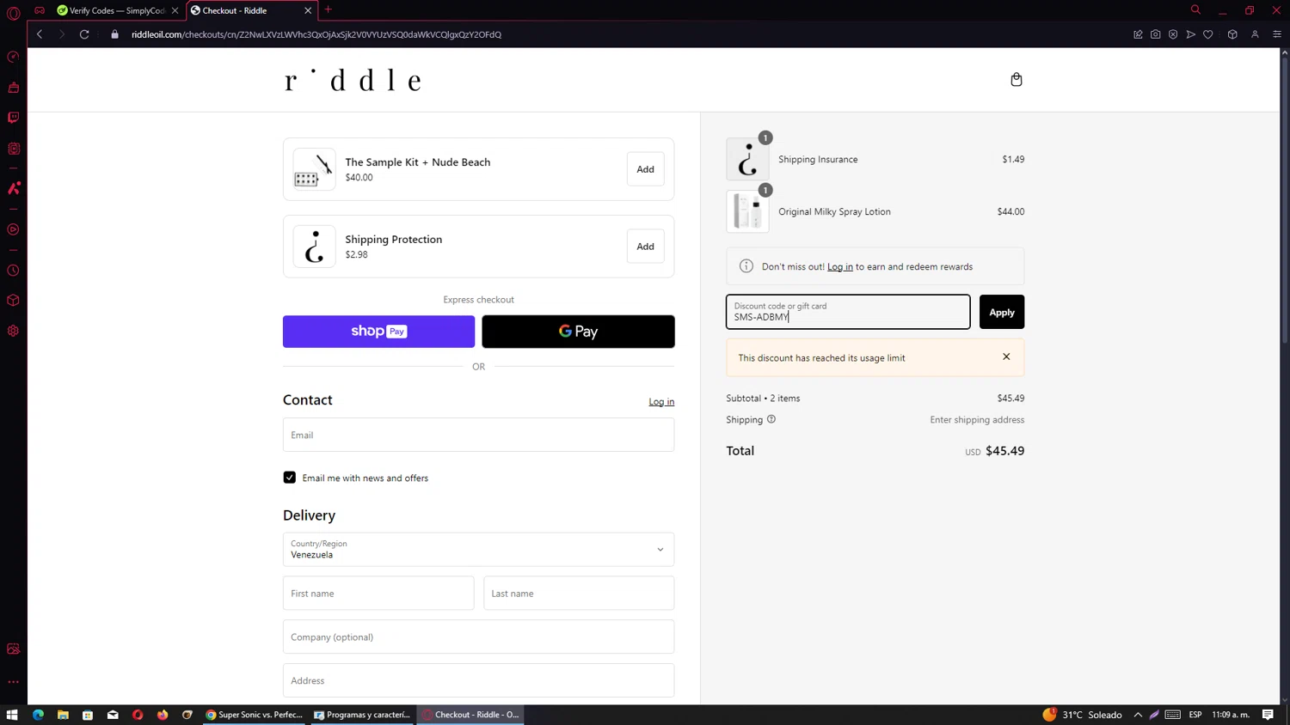
Task: Show hidden system tray icons chevron
Action: coord(1138,715)
